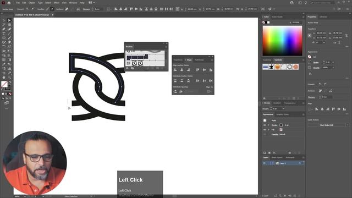Open the Select menu
Image resolution: width=352 pixels, height=198 pixels.
tap(48, 3)
